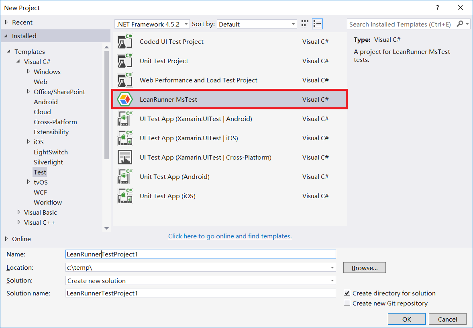This screenshot has width=473, height=328.
Task: Select the Cloud template category
Action: [42, 112]
